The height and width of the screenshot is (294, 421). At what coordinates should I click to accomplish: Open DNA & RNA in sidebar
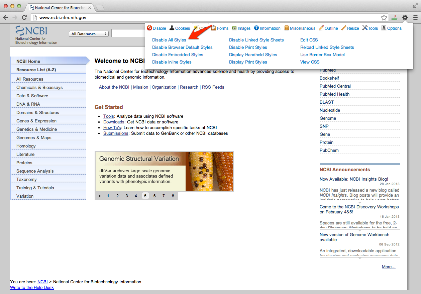[48, 104]
